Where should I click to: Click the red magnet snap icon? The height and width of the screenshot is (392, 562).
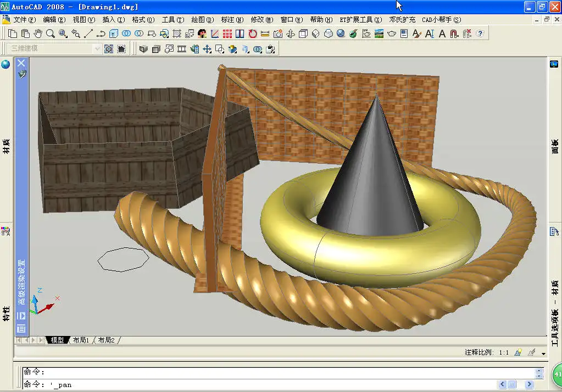point(454,34)
